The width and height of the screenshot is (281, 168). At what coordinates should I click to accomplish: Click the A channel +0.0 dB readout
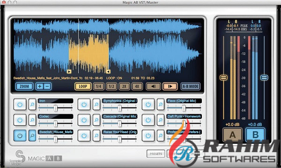(x=232, y=125)
